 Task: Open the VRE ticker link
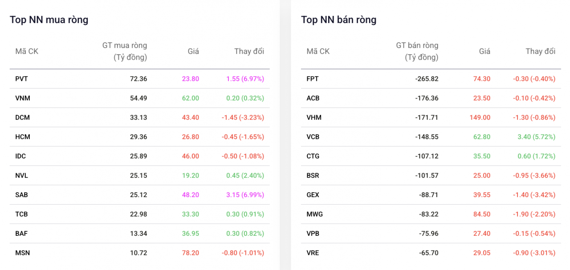click(313, 253)
